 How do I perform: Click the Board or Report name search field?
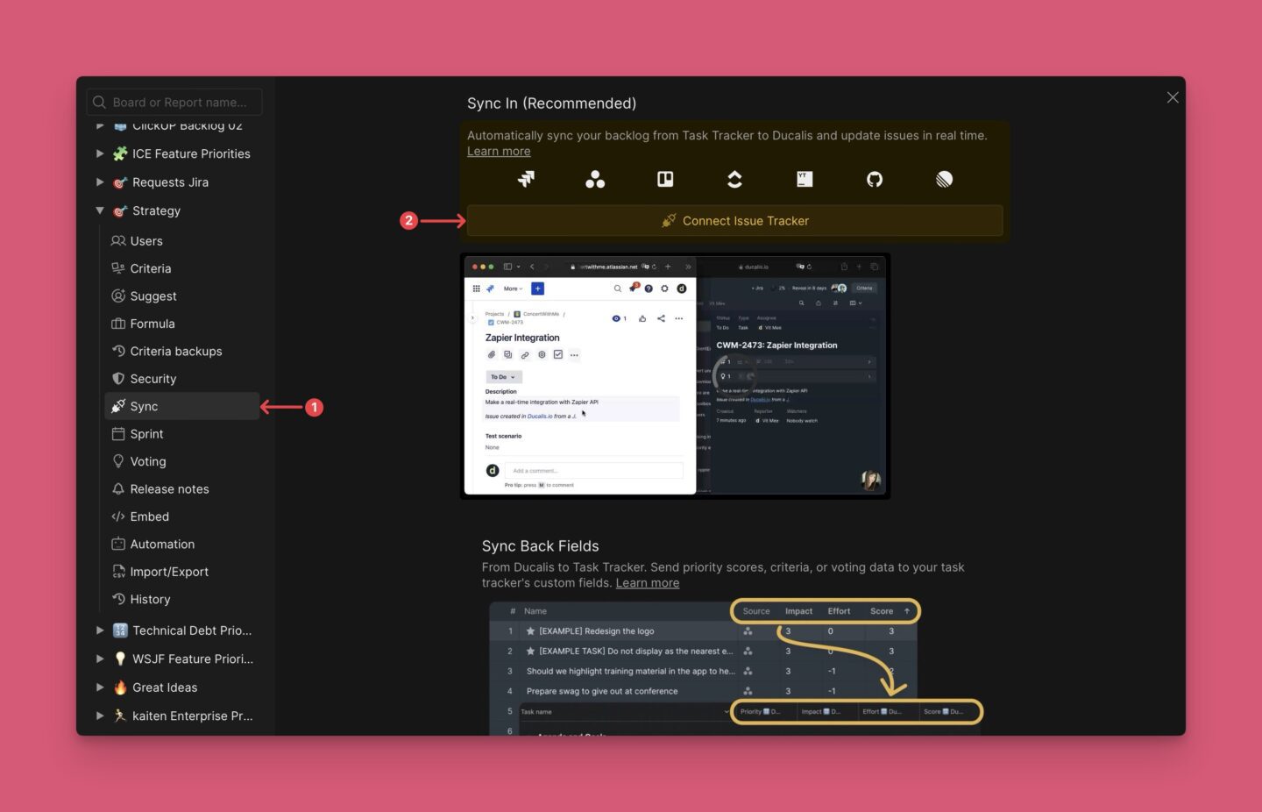tap(174, 102)
